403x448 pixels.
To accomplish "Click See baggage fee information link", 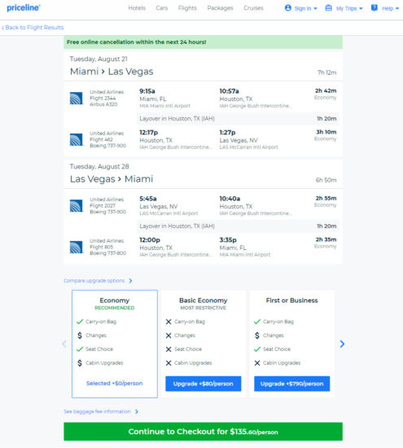I will tap(97, 411).
